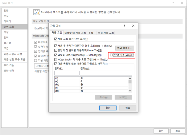The height and width of the screenshot is (135, 187).
Task: Select the (ks) entry in the list
Action: [67, 85]
